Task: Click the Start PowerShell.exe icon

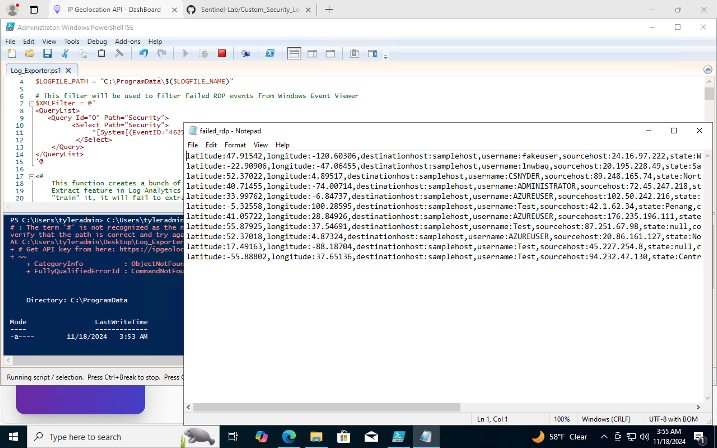Action: point(270,54)
